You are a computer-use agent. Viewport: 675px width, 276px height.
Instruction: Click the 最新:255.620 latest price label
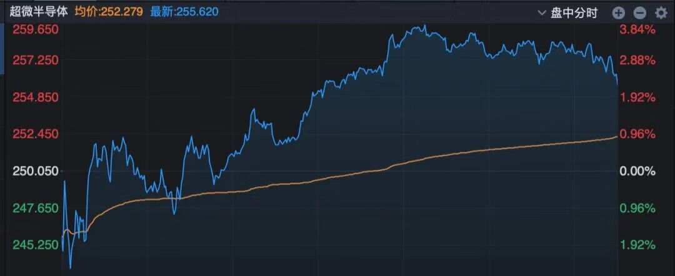(184, 12)
